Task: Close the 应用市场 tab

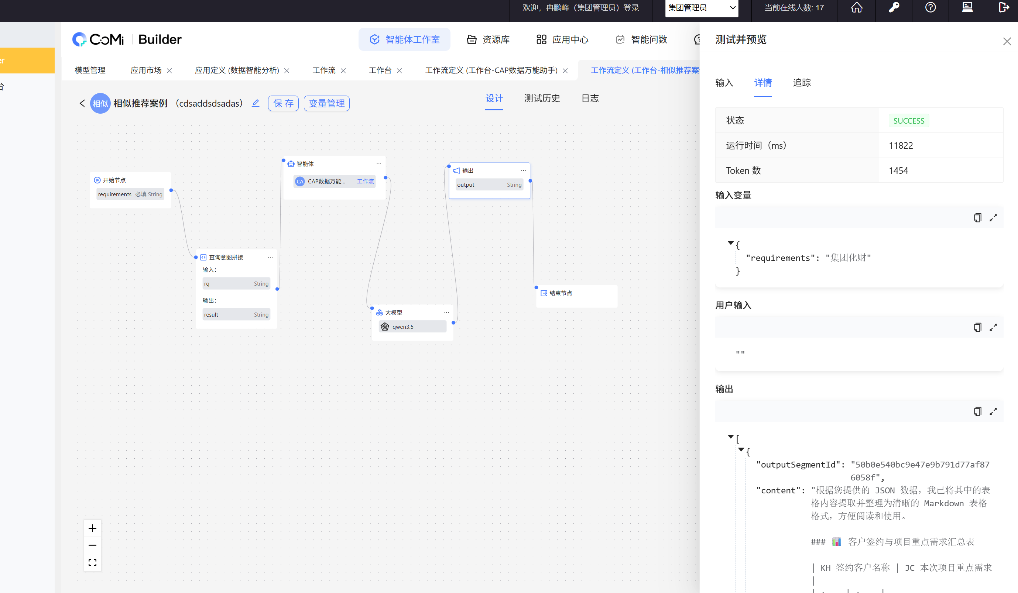Action: (x=169, y=70)
